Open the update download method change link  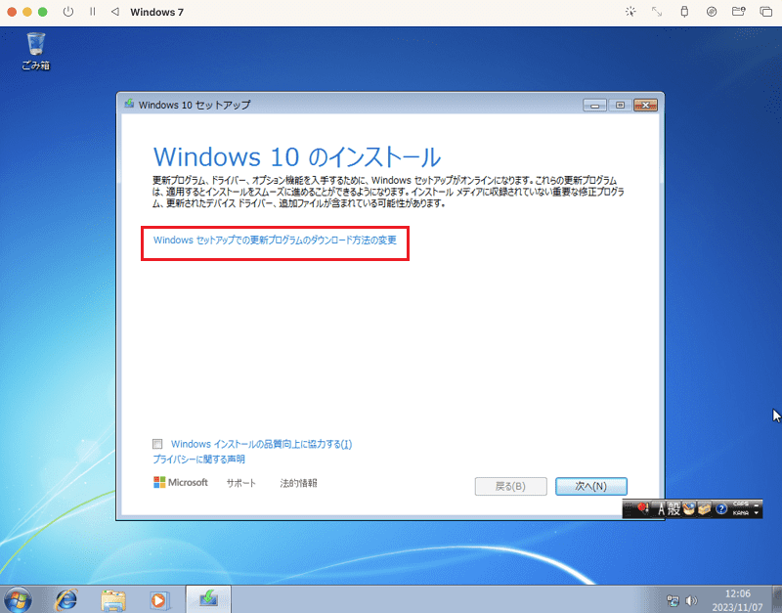[x=275, y=241]
